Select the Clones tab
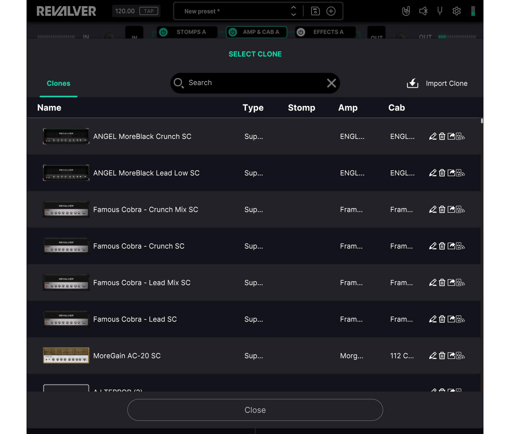Screen dimensions: 510x434 click(x=58, y=83)
